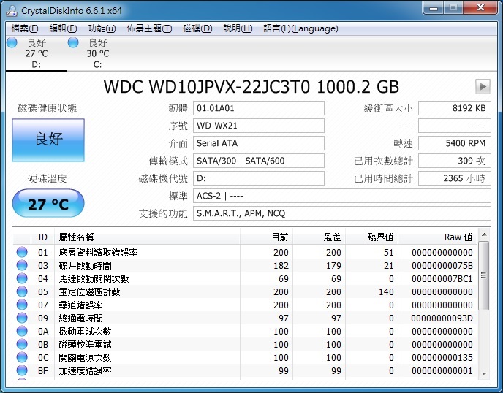Click the blue status dot for attribute 05
Image resolution: width=503 pixels, height=393 pixels.
22,291
